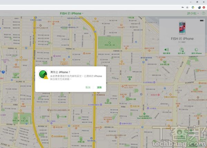Open the FISH 的 iPhone device dropdown in header
This screenshot has width=207, height=148.
click(71, 13)
